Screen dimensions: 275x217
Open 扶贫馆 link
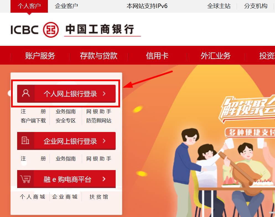coord(99,197)
